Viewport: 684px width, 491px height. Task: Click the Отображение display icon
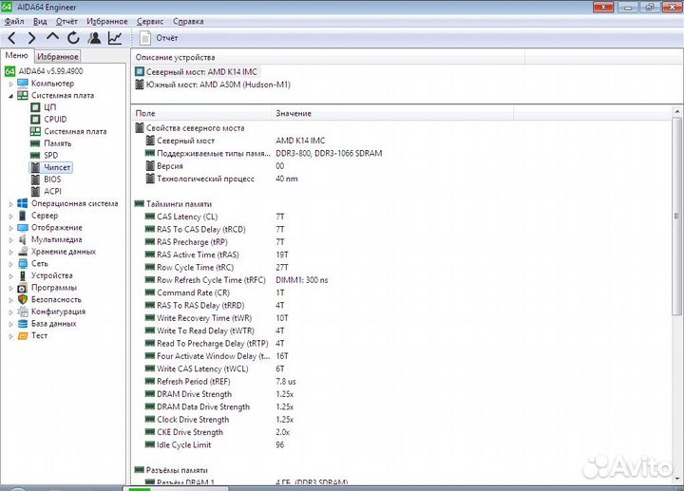tap(23, 228)
